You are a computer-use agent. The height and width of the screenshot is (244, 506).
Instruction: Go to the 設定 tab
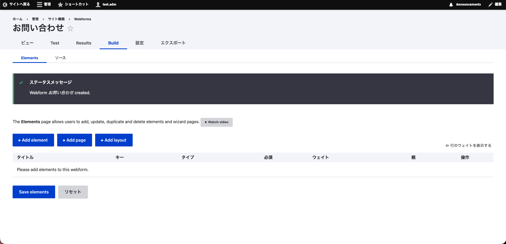pos(139,43)
